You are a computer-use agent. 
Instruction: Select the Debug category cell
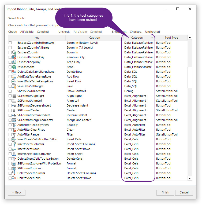click(129, 91)
